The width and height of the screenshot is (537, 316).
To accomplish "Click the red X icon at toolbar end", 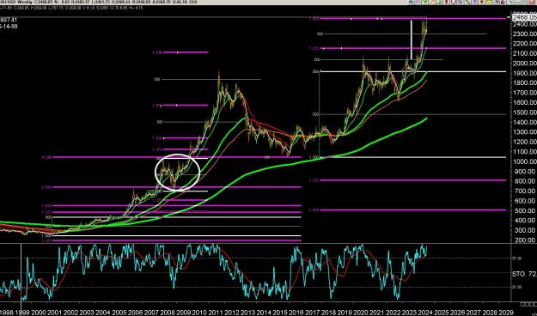I will click(x=532, y=2).
